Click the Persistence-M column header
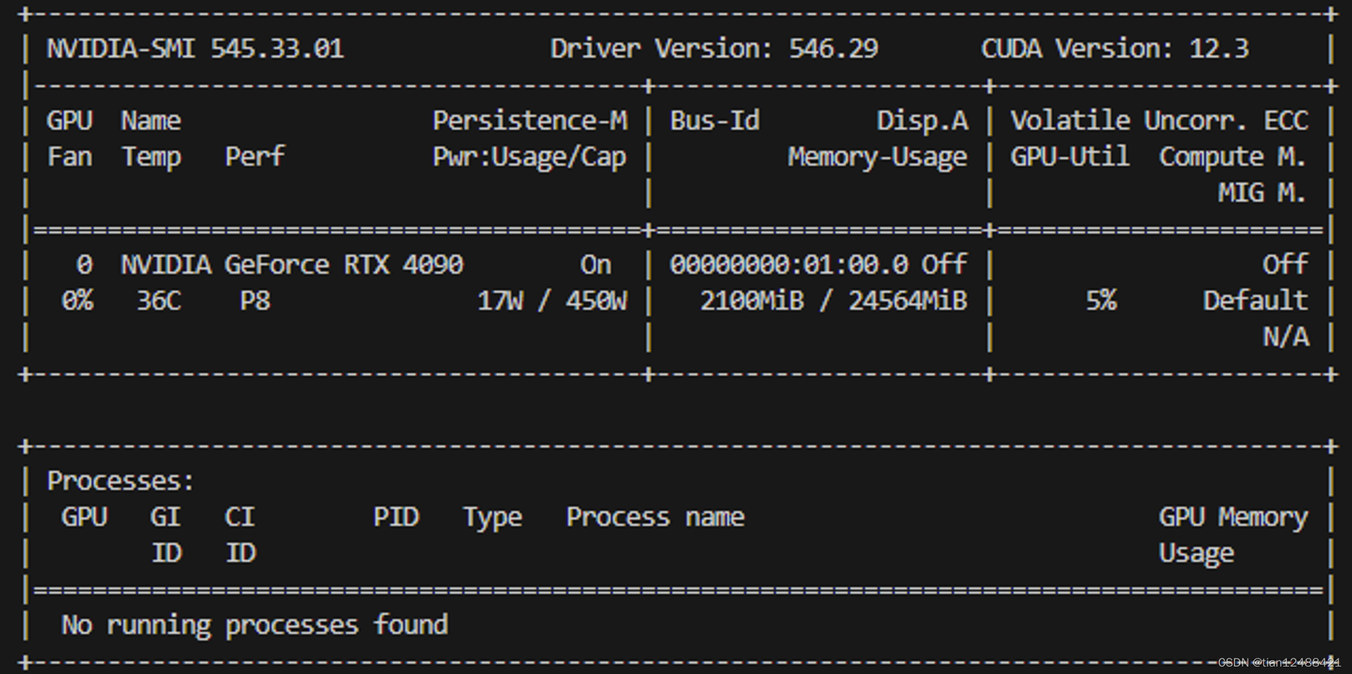1352x674 pixels. pos(531,120)
